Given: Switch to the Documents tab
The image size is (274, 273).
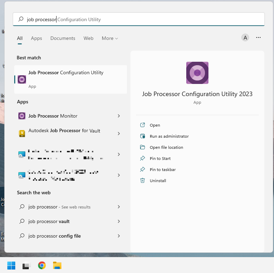Looking at the screenshot, I should (63, 38).
